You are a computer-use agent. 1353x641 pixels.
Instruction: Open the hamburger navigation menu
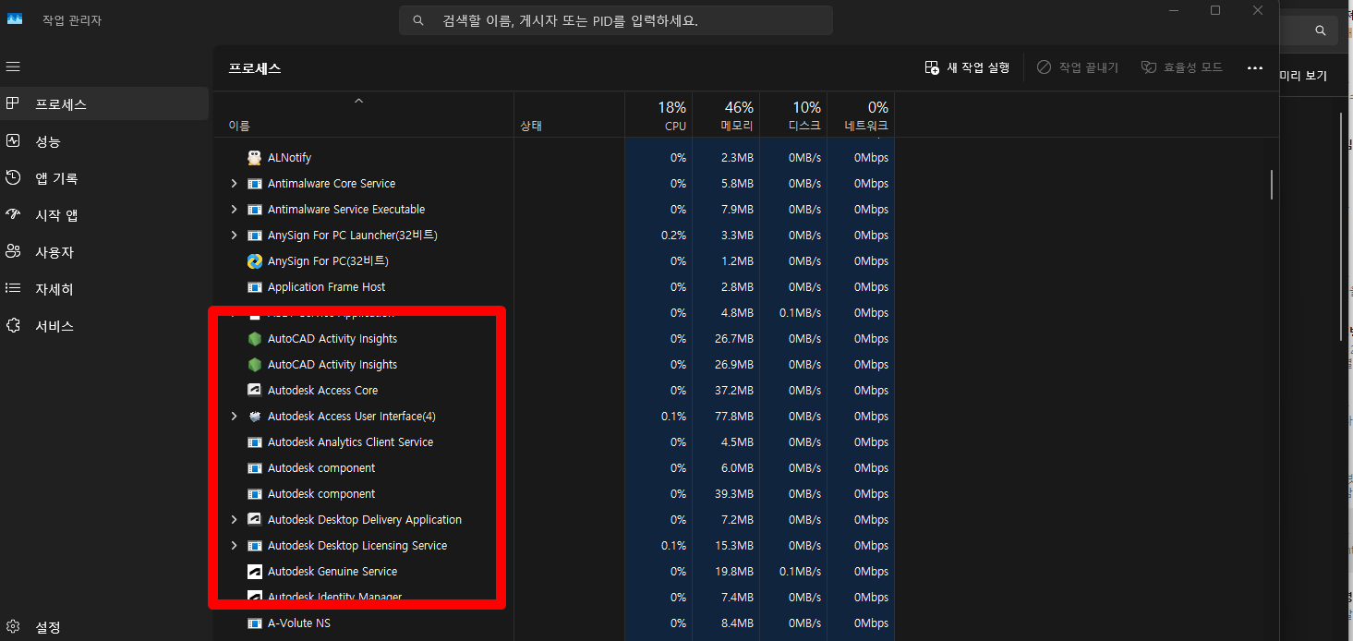[x=13, y=67]
